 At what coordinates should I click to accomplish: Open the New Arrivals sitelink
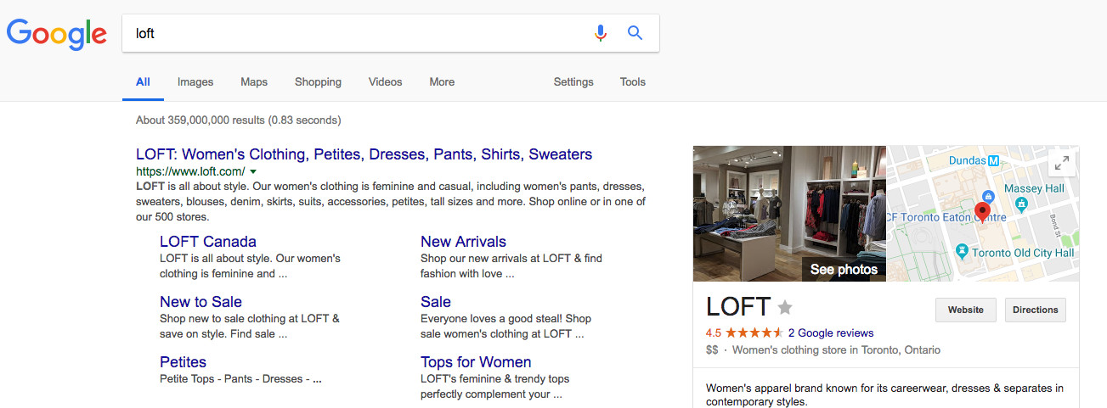pyautogui.click(x=463, y=242)
